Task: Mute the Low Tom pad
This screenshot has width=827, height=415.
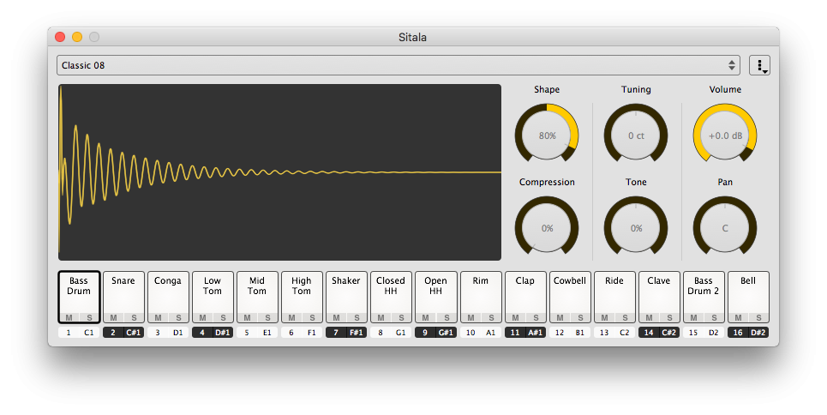Action: point(202,317)
